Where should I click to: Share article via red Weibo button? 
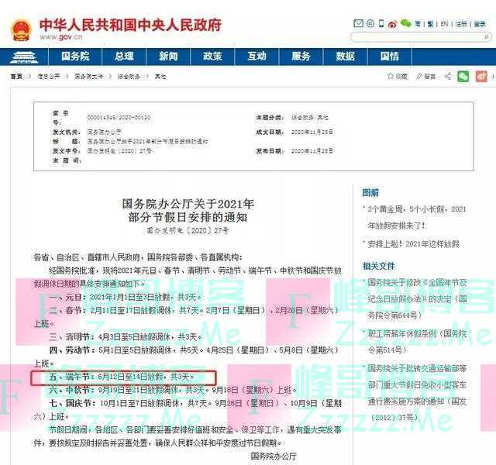pos(482,76)
